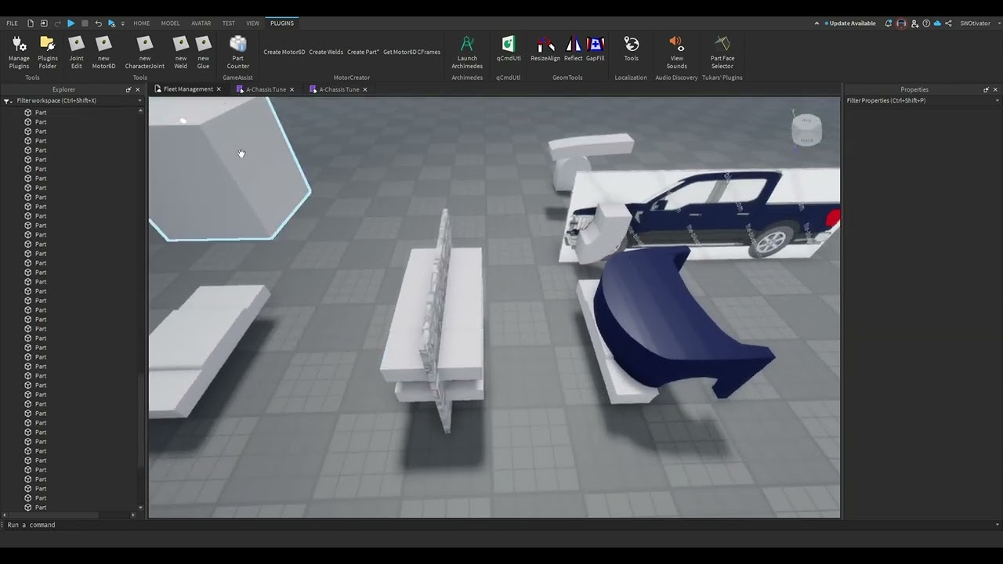Switch to the HOME ribbon tab
The height and width of the screenshot is (564, 1003).
click(x=141, y=23)
